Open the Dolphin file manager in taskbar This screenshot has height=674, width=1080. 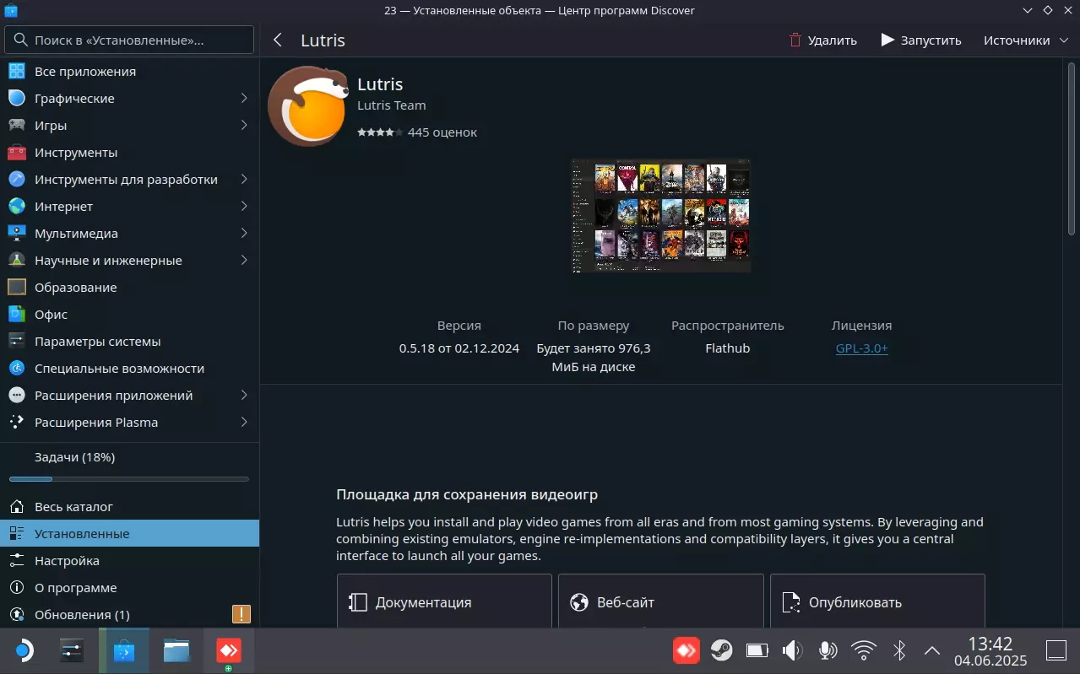[x=176, y=650]
